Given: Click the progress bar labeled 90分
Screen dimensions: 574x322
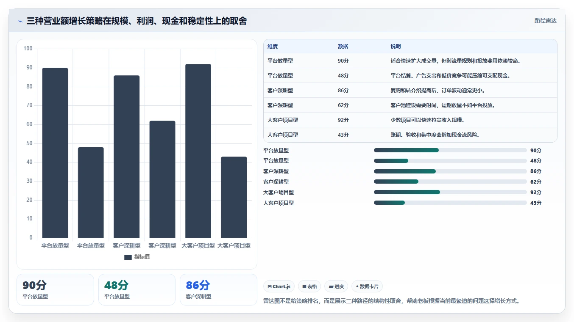Looking at the screenshot, I should point(450,150).
